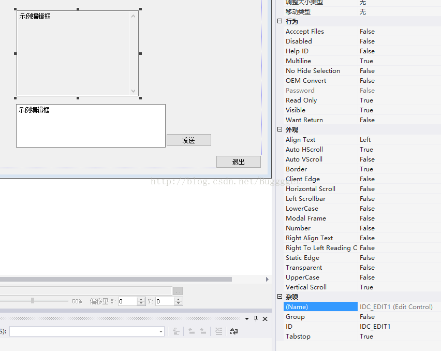
Task: Collapse the 外观 property section
Action: pyautogui.click(x=280, y=129)
